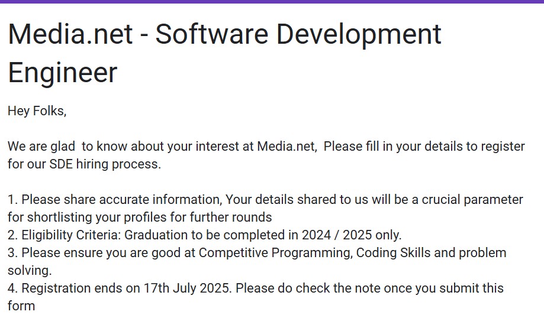
Task: Click the word "Engineer" in the title
Action: point(62,73)
